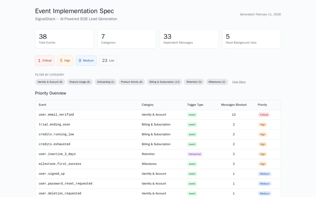Filter by the Identity & Account category
The image size is (316, 197).
[x=50, y=82]
